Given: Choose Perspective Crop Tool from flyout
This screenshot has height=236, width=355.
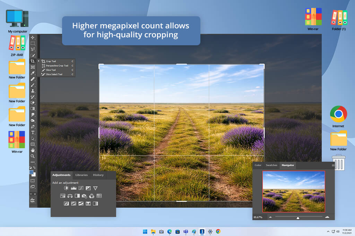Looking at the screenshot, I should click(56, 66).
